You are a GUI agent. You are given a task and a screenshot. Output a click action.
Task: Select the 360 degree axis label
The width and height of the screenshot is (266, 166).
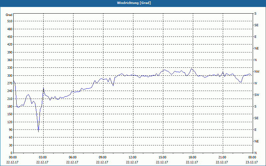click(x=10, y=60)
